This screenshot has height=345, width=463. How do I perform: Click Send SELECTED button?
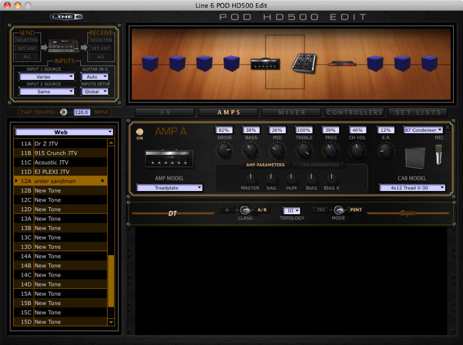[x=27, y=40]
